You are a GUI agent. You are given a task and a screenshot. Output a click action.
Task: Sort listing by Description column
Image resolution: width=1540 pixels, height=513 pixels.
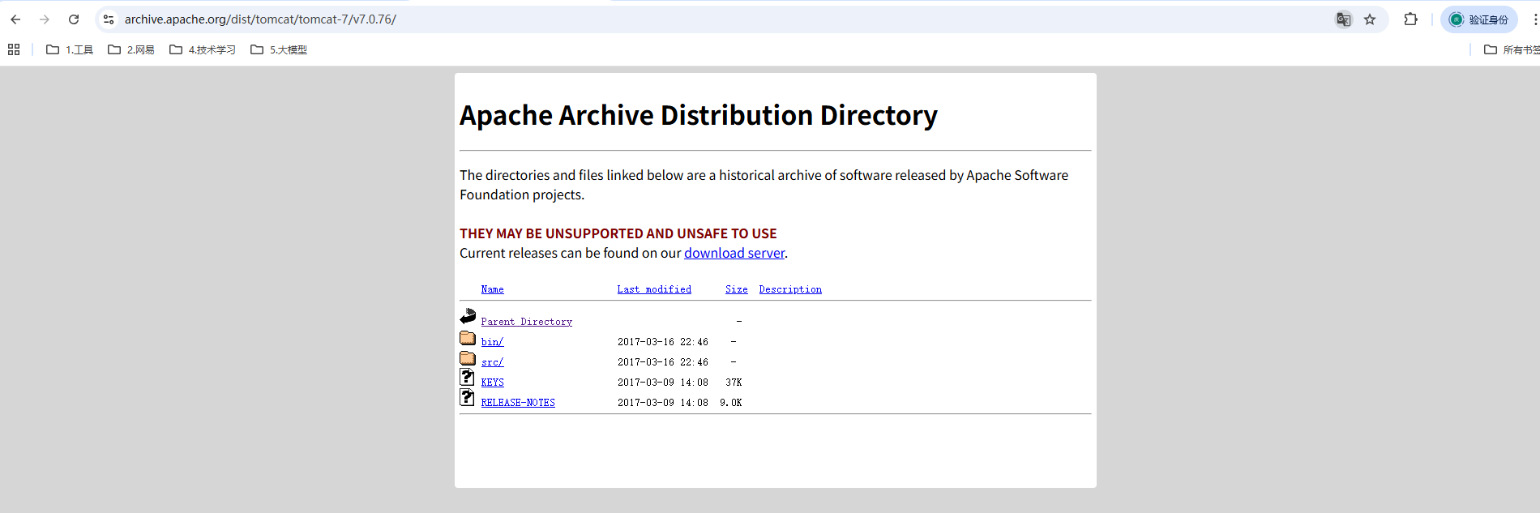tap(790, 289)
